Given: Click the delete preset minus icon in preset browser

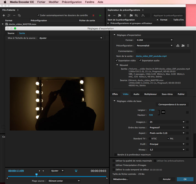Looking at the screenshot, I should 114,16.
